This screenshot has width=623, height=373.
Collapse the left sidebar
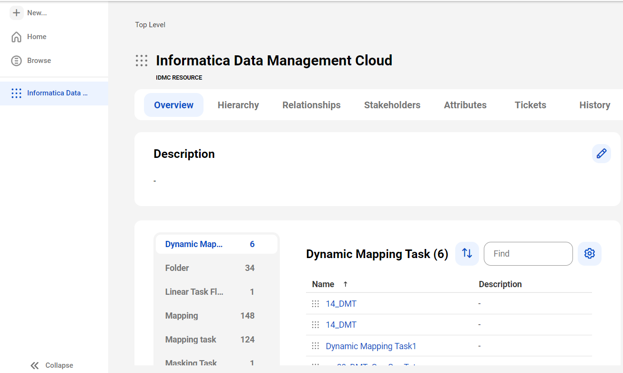pyautogui.click(x=51, y=365)
